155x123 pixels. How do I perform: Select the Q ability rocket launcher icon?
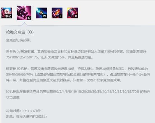[24, 13]
